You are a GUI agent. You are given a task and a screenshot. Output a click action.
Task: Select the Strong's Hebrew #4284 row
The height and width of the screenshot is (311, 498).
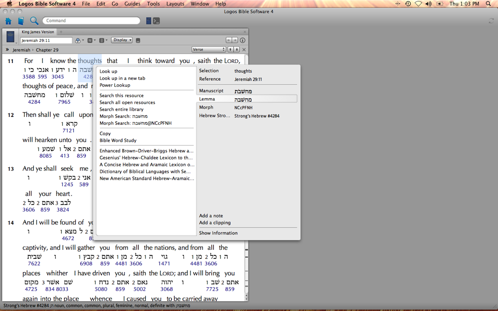point(248,116)
